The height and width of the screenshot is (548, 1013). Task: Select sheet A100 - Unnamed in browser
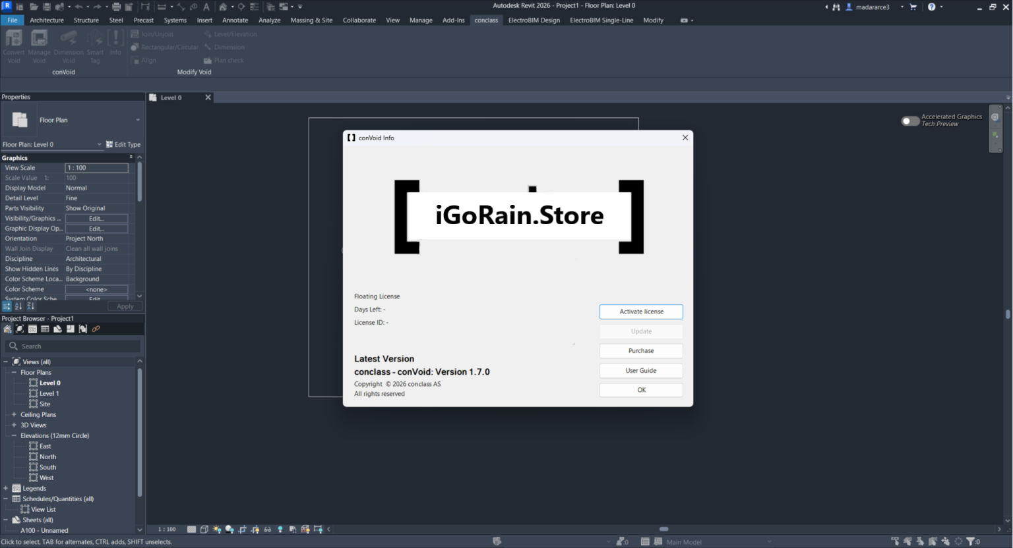[x=44, y=530]
